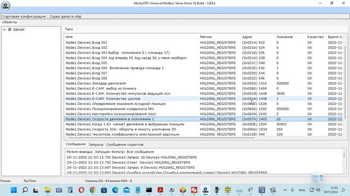
Task: Select row Вход DI4 Jog вперёд
Action: tap(204, 58)
